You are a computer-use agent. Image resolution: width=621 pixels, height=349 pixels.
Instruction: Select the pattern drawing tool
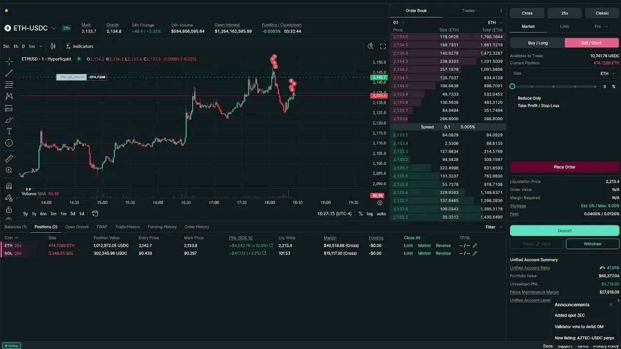click(9, 96)
